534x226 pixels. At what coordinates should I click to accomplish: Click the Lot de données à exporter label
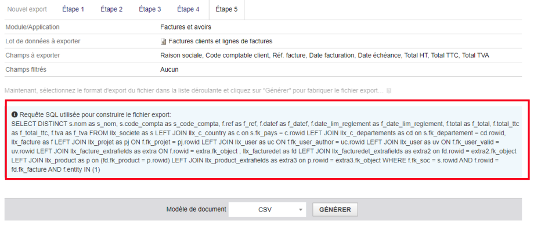point(43,41)
